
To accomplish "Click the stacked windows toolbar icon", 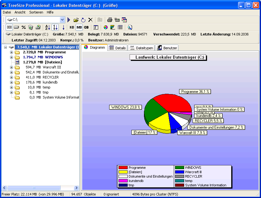I will 124,20.
